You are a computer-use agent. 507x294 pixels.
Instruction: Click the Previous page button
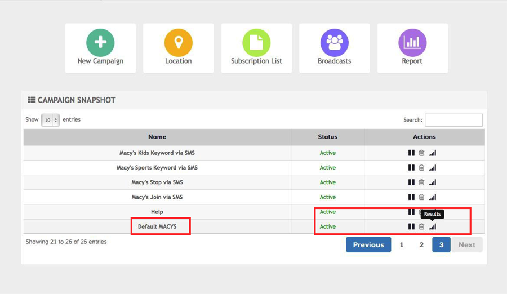pos(368,244)
